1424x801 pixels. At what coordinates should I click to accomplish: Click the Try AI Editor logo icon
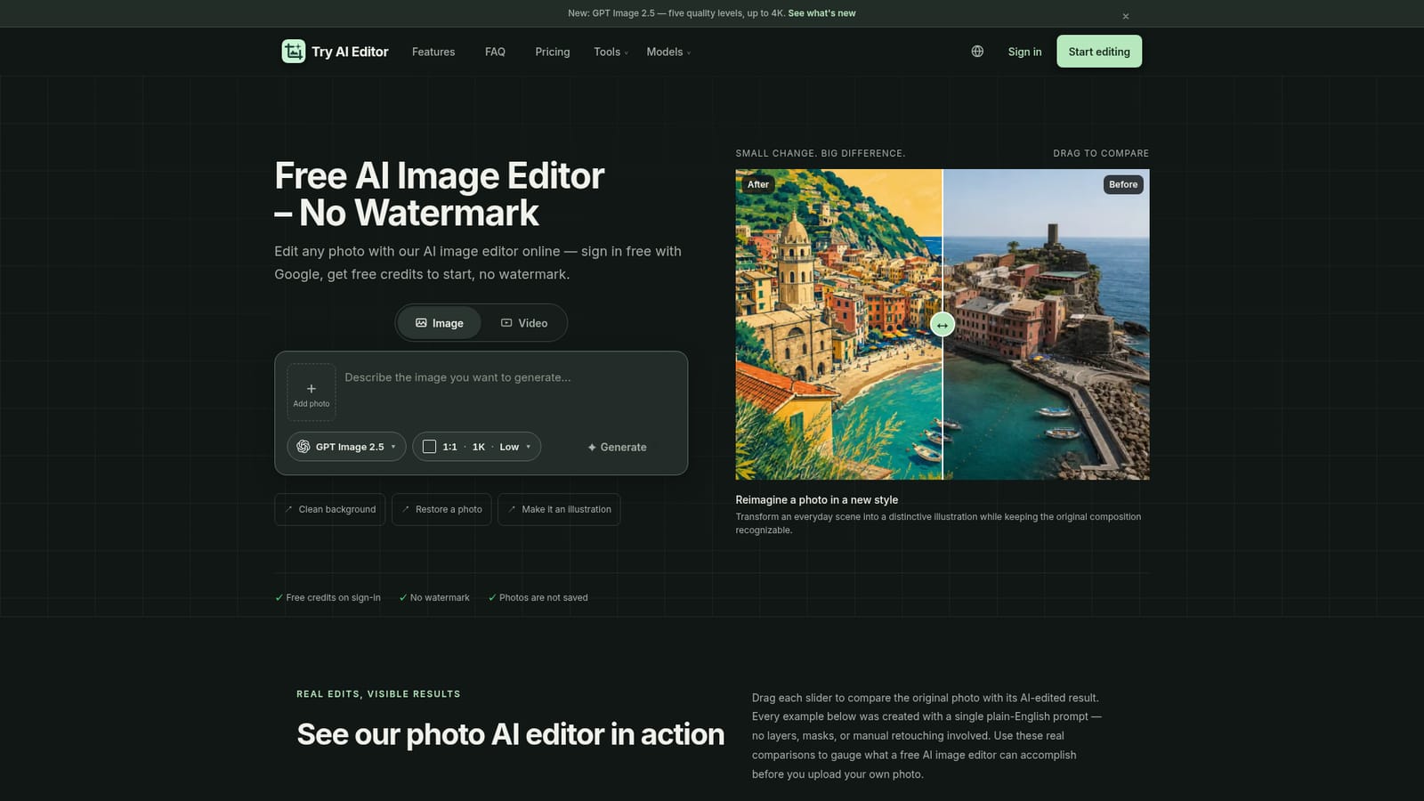(x=294, y=52)
